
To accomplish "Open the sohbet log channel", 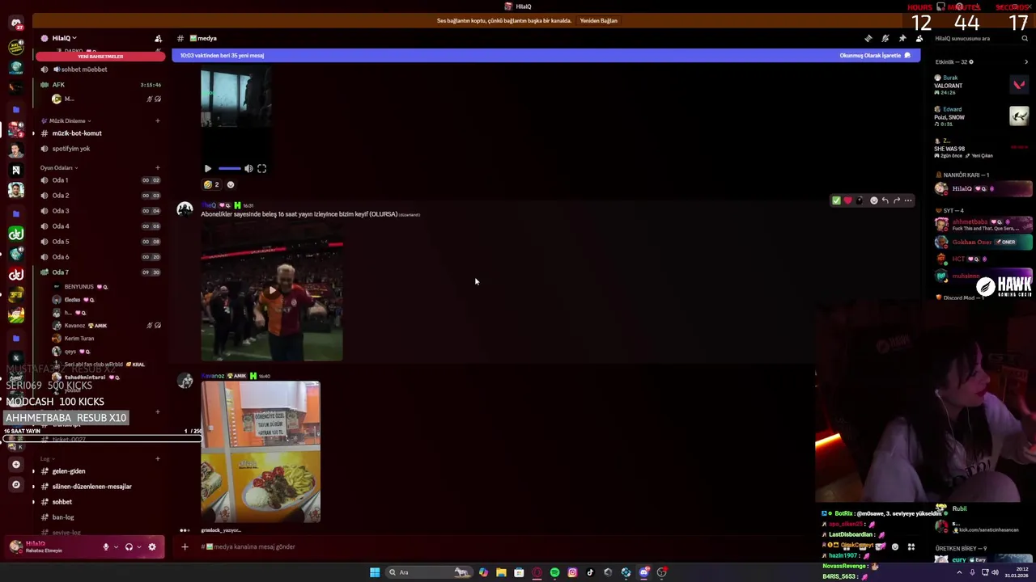I will tap(101, 502).
